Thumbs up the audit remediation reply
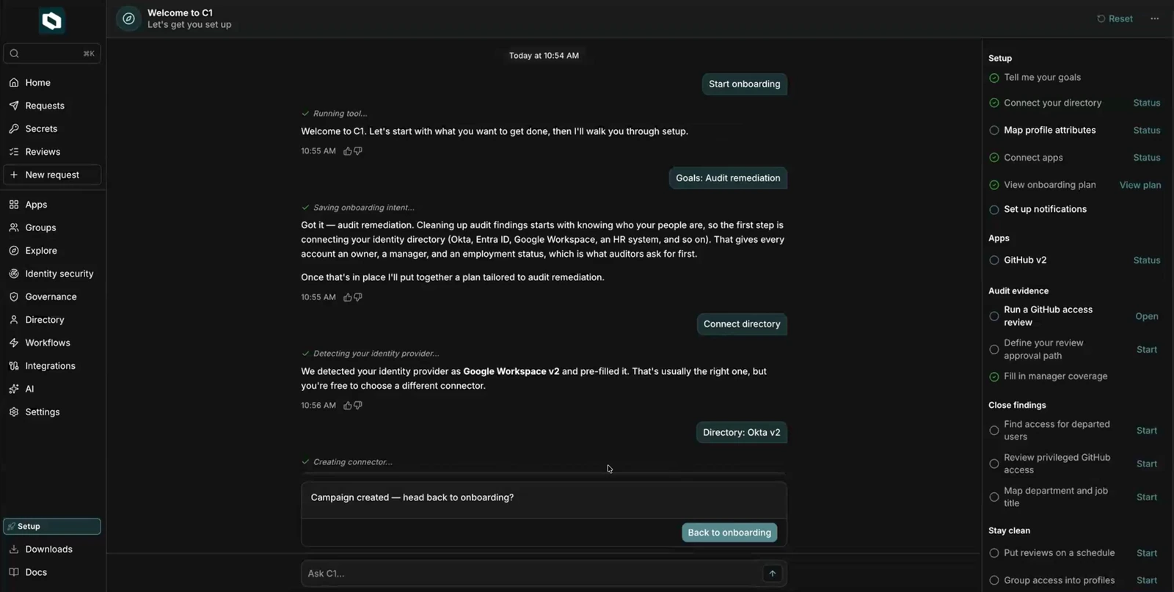This screenshot has height=592, width=1174. [x=348, y=297]
